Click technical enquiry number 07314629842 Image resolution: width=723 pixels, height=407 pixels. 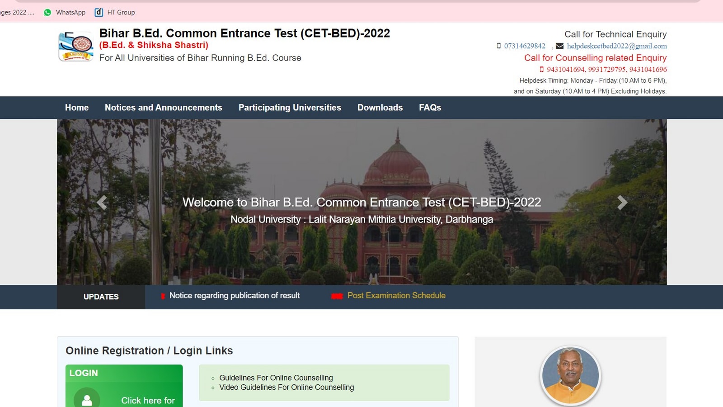(525, 46)
